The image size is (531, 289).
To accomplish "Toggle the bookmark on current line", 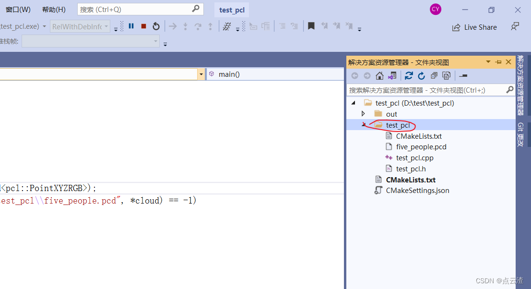I will [x=311, y=26].
